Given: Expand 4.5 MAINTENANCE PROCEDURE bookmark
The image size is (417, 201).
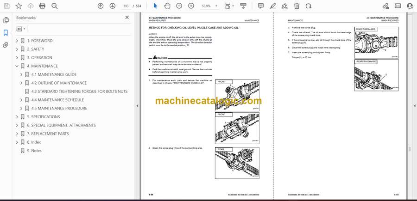Looking at the screenshot, I should 21,109.
